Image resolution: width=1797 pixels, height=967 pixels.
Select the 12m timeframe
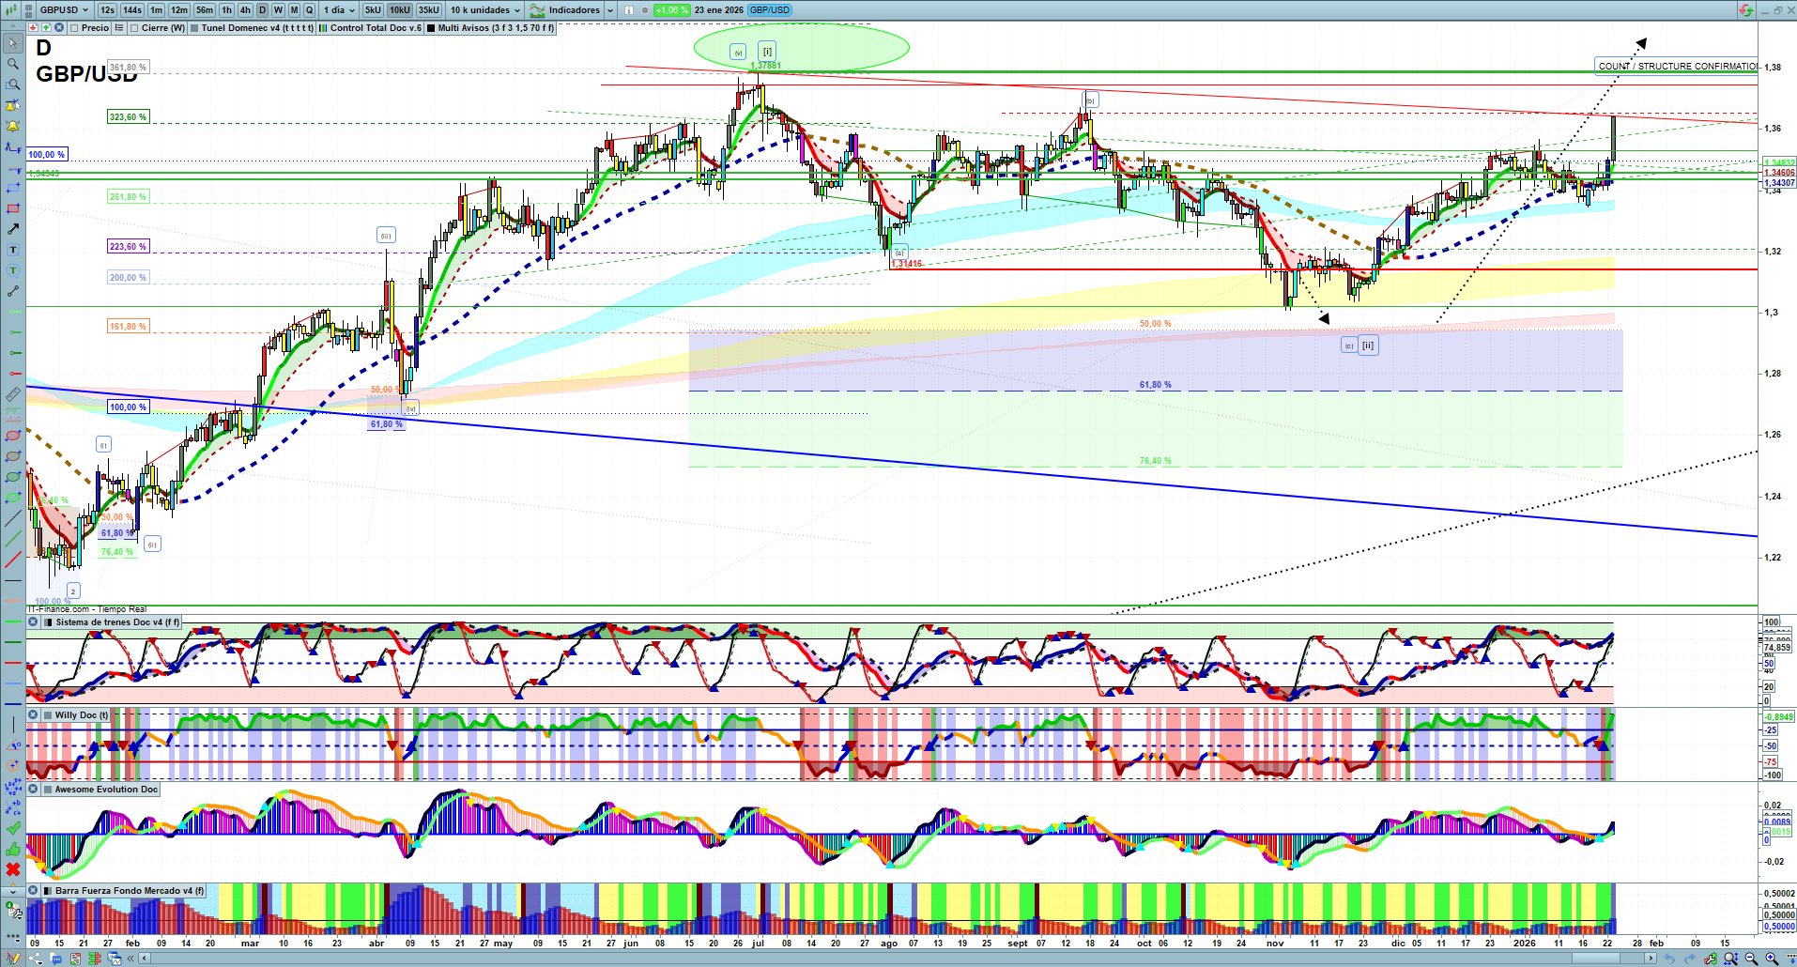click(x=178, y=10)
